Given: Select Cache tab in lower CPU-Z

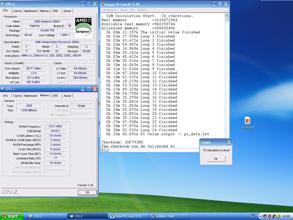Looking at the screenshot, I should (17, 96).
